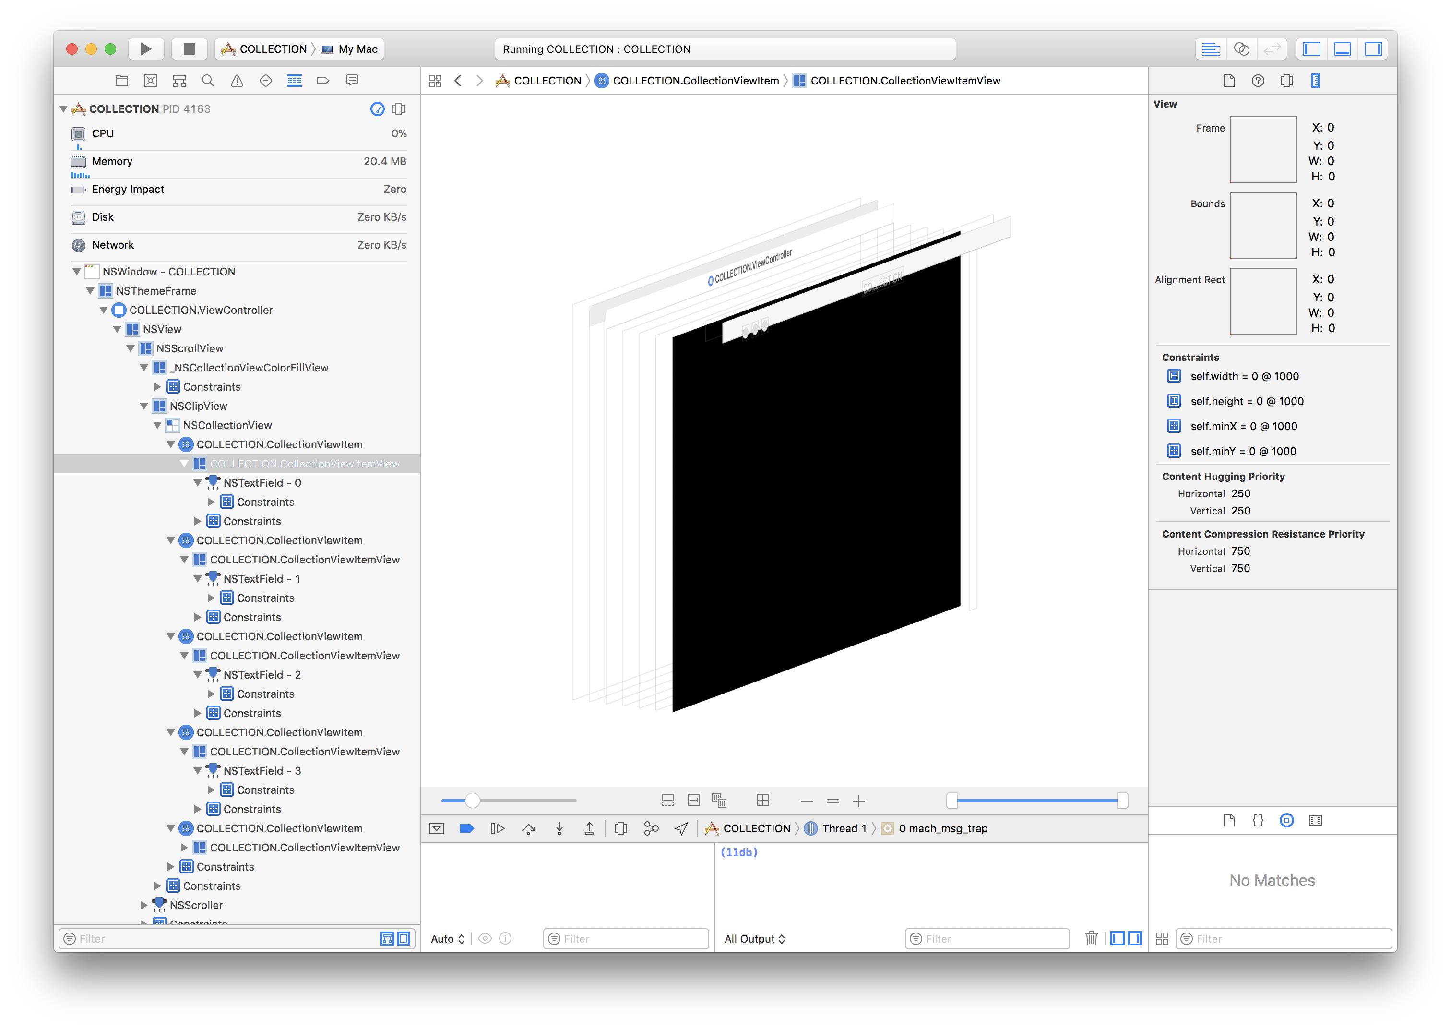This screenshot has height=1029, width=1451.
Task: Open the breakpoint navigator tab
Action: pos(323,81)
